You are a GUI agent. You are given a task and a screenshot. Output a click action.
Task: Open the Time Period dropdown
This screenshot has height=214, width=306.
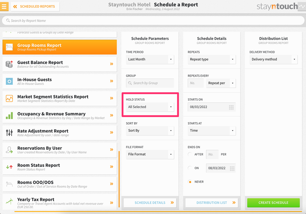click(x=150, y=59)
